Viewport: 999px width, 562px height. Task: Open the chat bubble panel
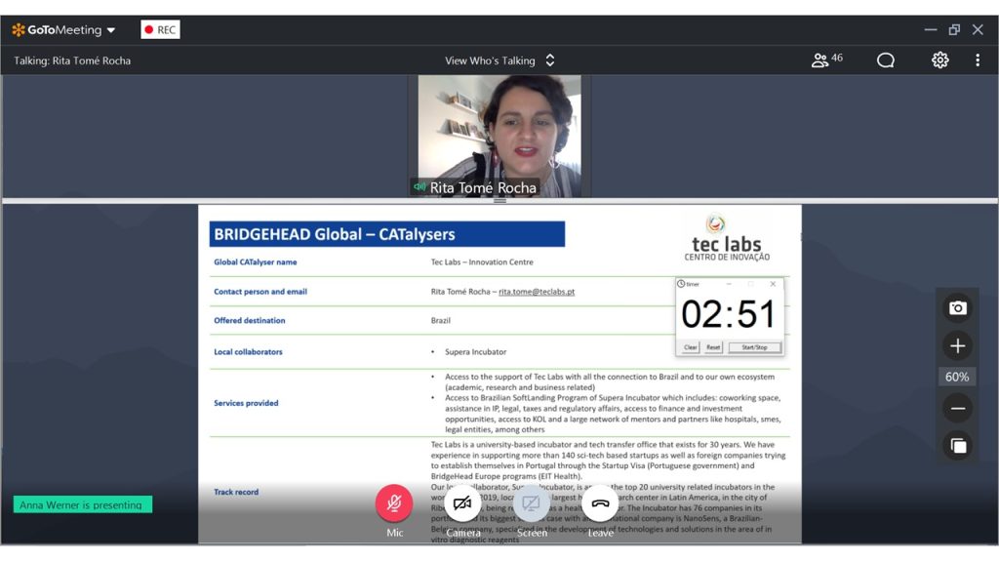click(x=885, y=60)
